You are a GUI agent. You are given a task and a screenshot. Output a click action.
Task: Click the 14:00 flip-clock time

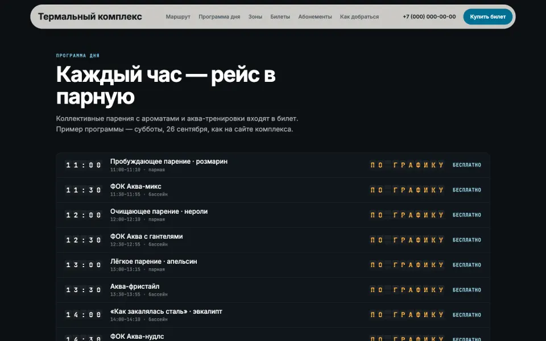pyautogui.click(x=84, y=315)
